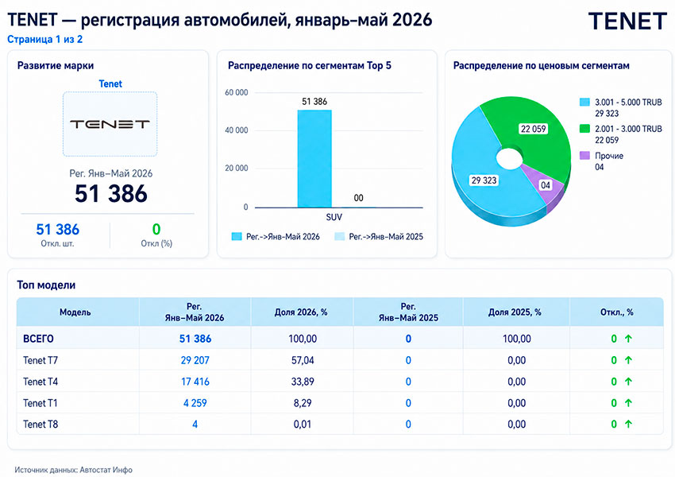This screenshot has width=675, height=477.
Task: Click the value 29 207 in the table
Action: [195, 360]
